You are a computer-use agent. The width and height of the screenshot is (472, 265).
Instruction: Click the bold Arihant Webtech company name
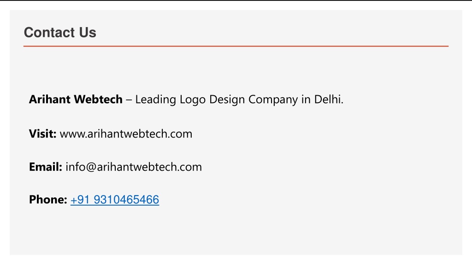(x=76, y=99)
